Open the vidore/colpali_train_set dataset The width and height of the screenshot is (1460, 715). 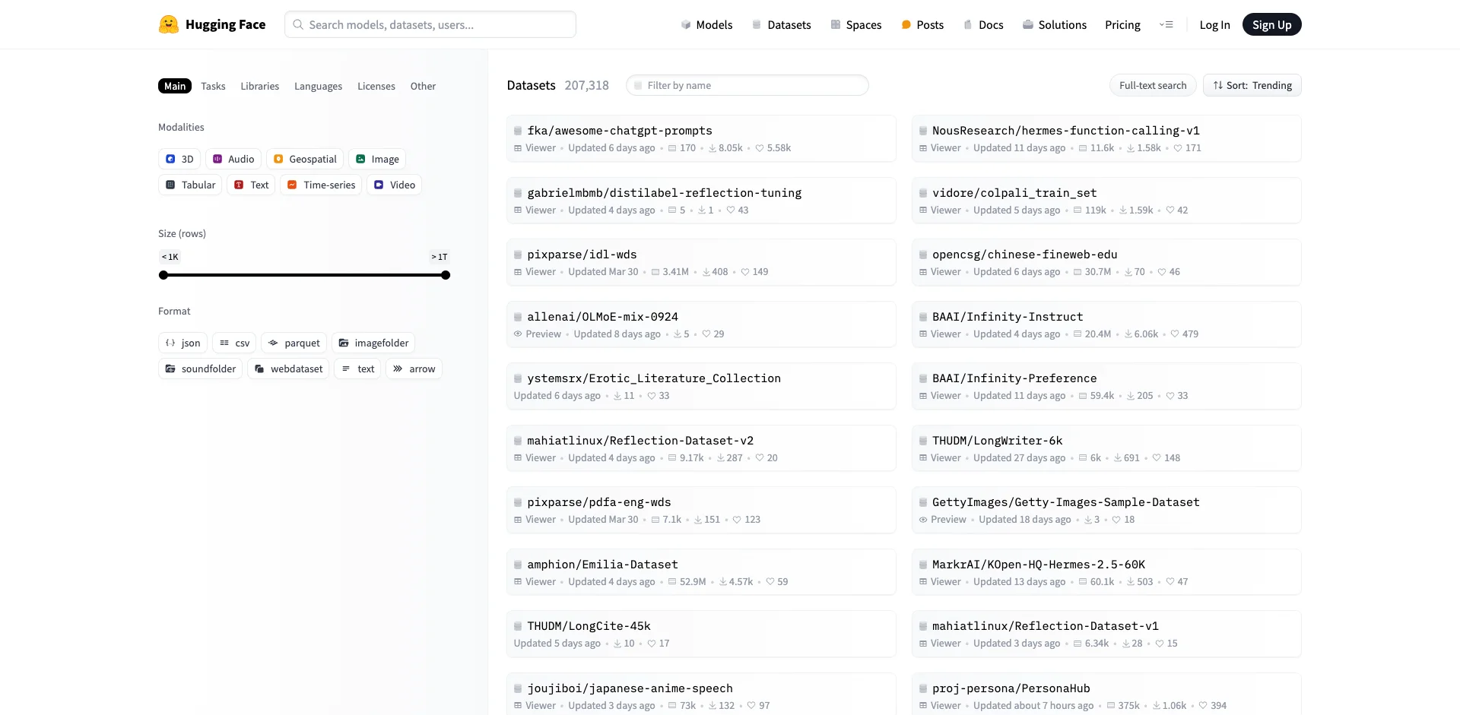pyautogui.click(x=1106, y=201)
